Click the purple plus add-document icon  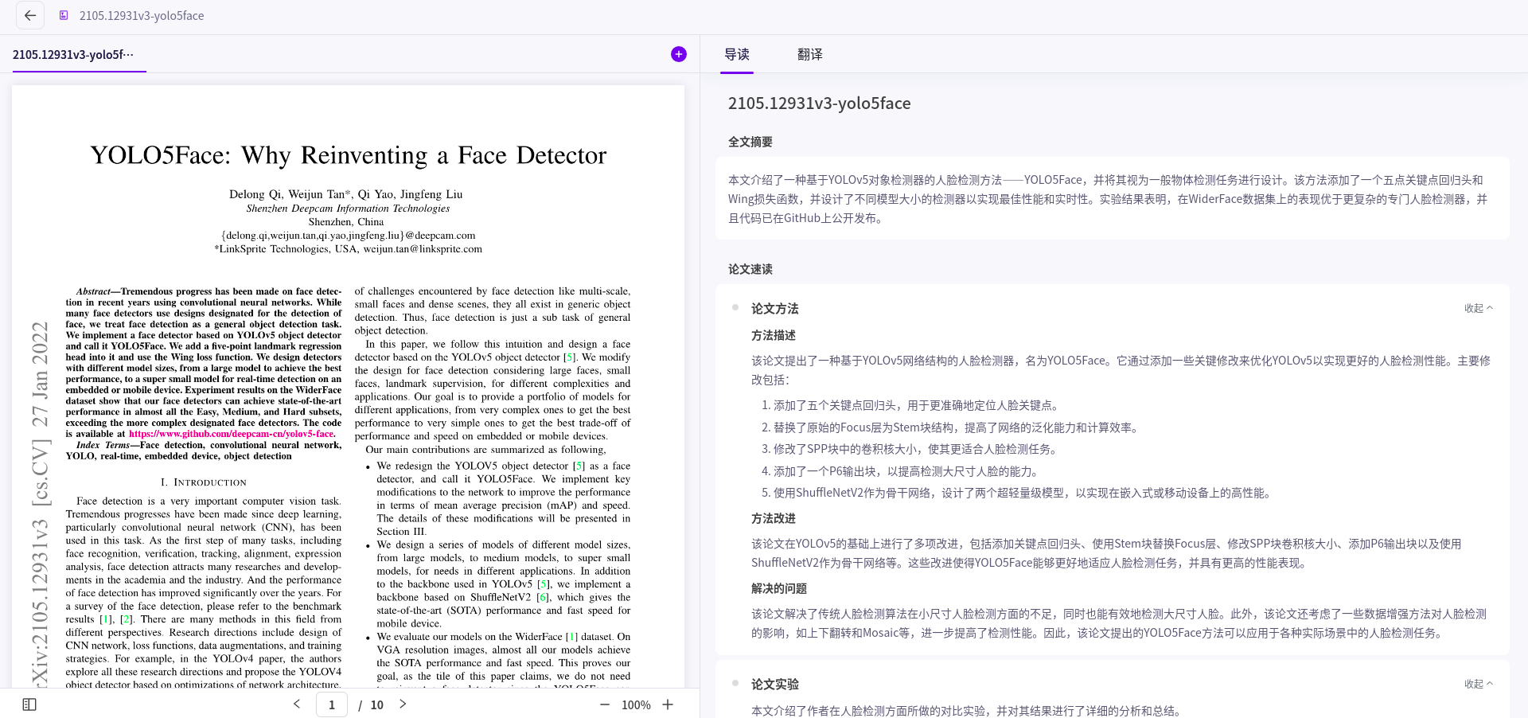pos(678,54)
